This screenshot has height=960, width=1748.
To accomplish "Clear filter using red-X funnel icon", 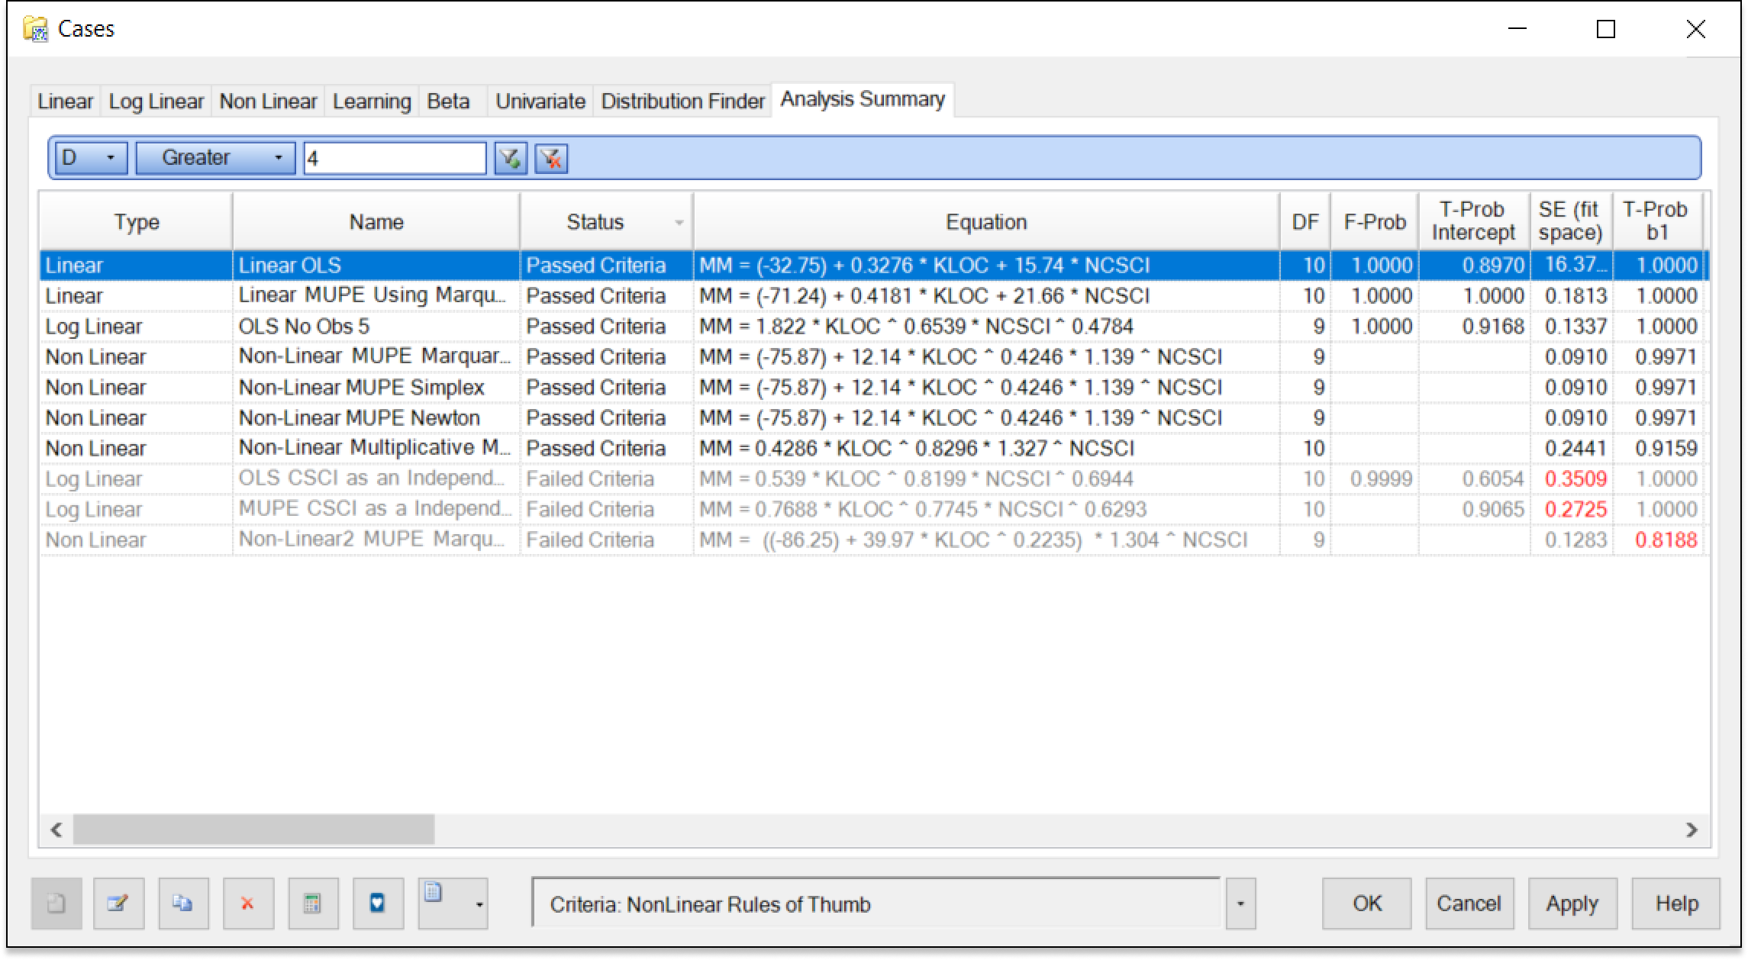I will click(x=550, y=159).
